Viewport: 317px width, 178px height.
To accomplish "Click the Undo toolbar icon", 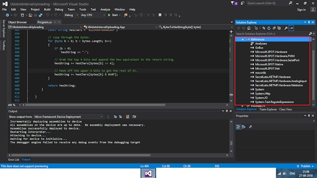I will tap(48, 15).
